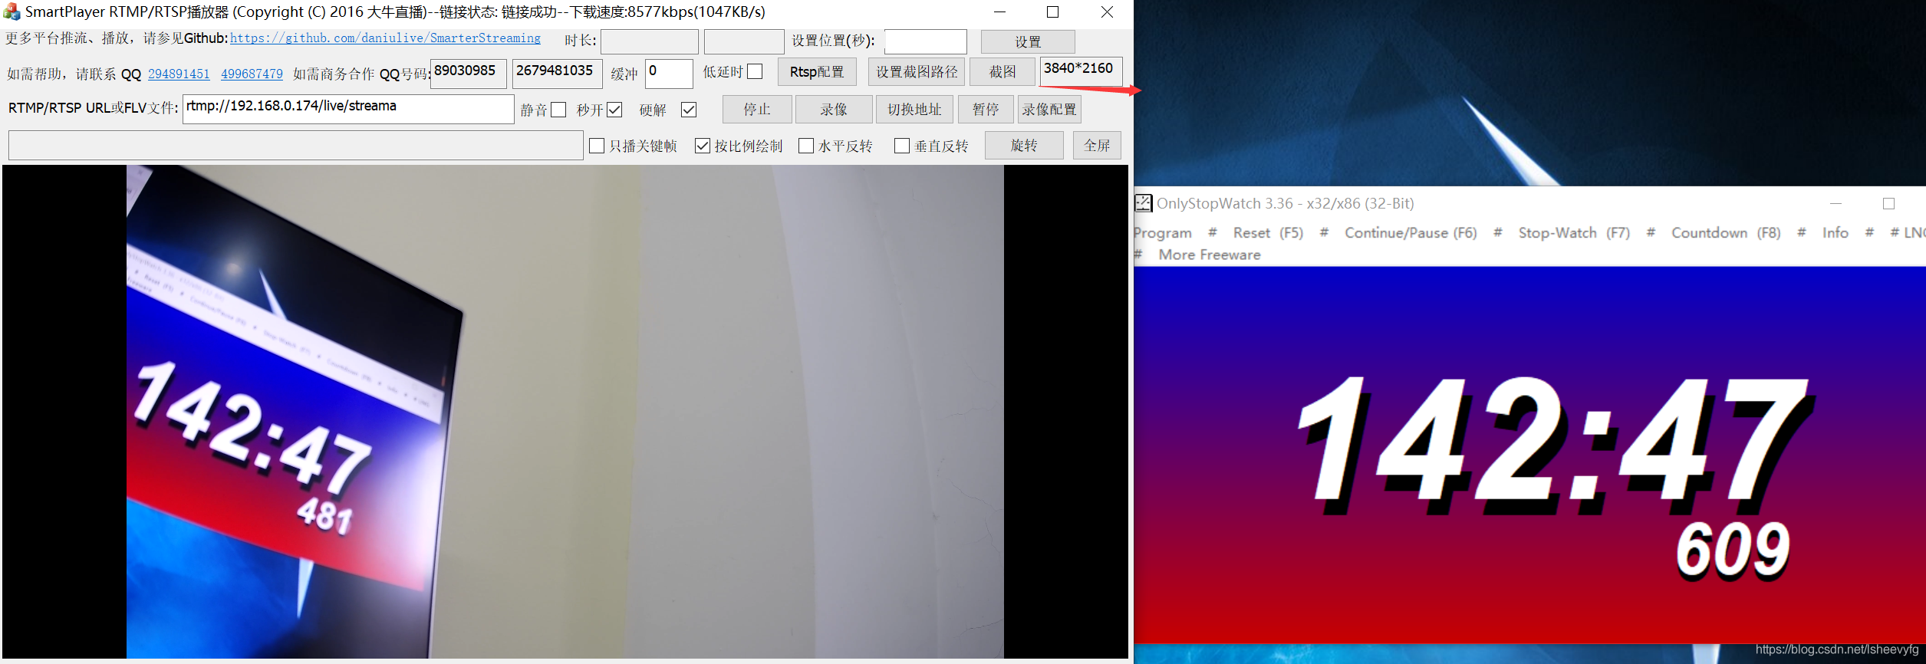The height and width of the screenshot is (664, 1926).
Task: Select the QQ number field 2679481035
Action: (x=558, y=74)
